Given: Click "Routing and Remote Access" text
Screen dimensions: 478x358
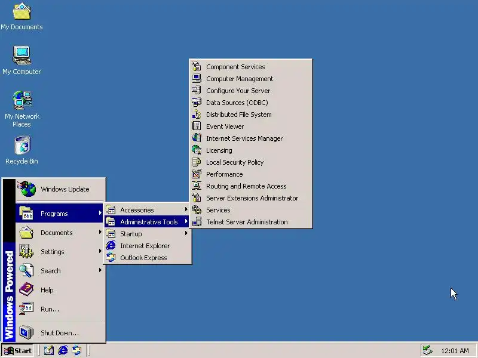Looking at the screenshot, I should [x=246, y=186].
